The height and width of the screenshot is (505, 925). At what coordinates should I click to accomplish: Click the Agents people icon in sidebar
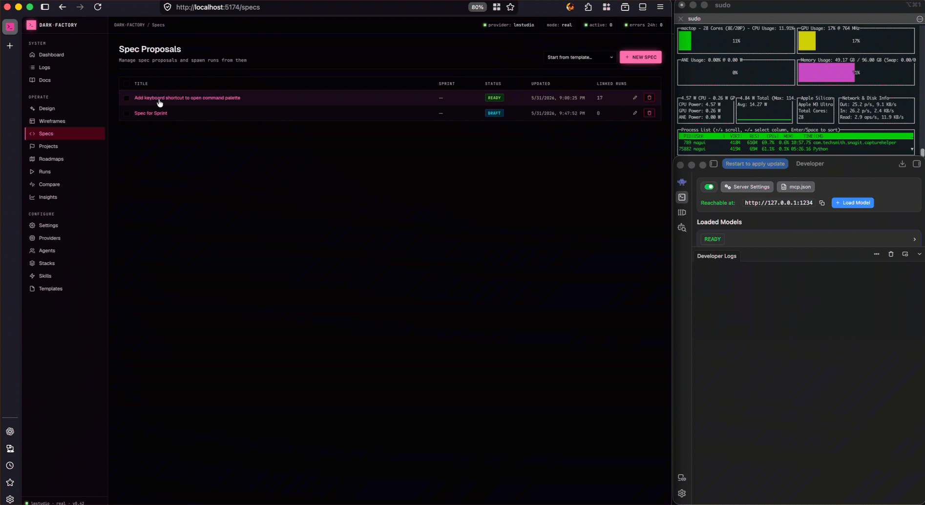tap(32, 251)
